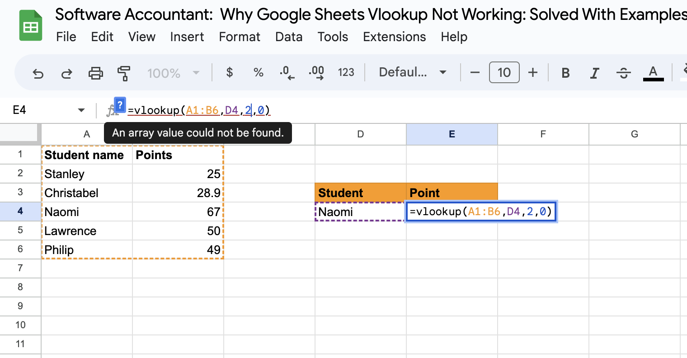Image resolution: width=687 pixels, height=358 pixels.
Task: Select column A header
Action: tap(87, 134)
